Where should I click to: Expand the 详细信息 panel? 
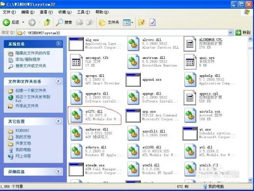tap(58, 172)
